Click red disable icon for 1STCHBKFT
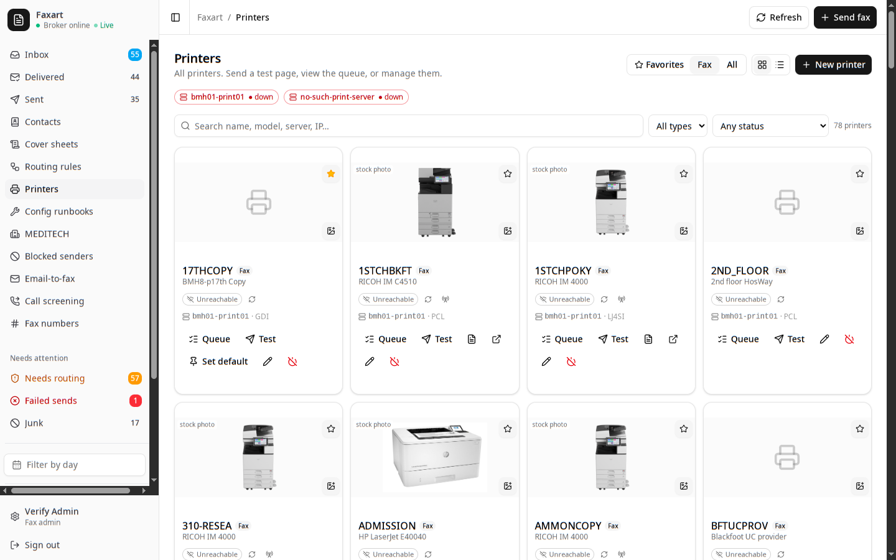This screenshot has height=560, width=896. (394, 362)
